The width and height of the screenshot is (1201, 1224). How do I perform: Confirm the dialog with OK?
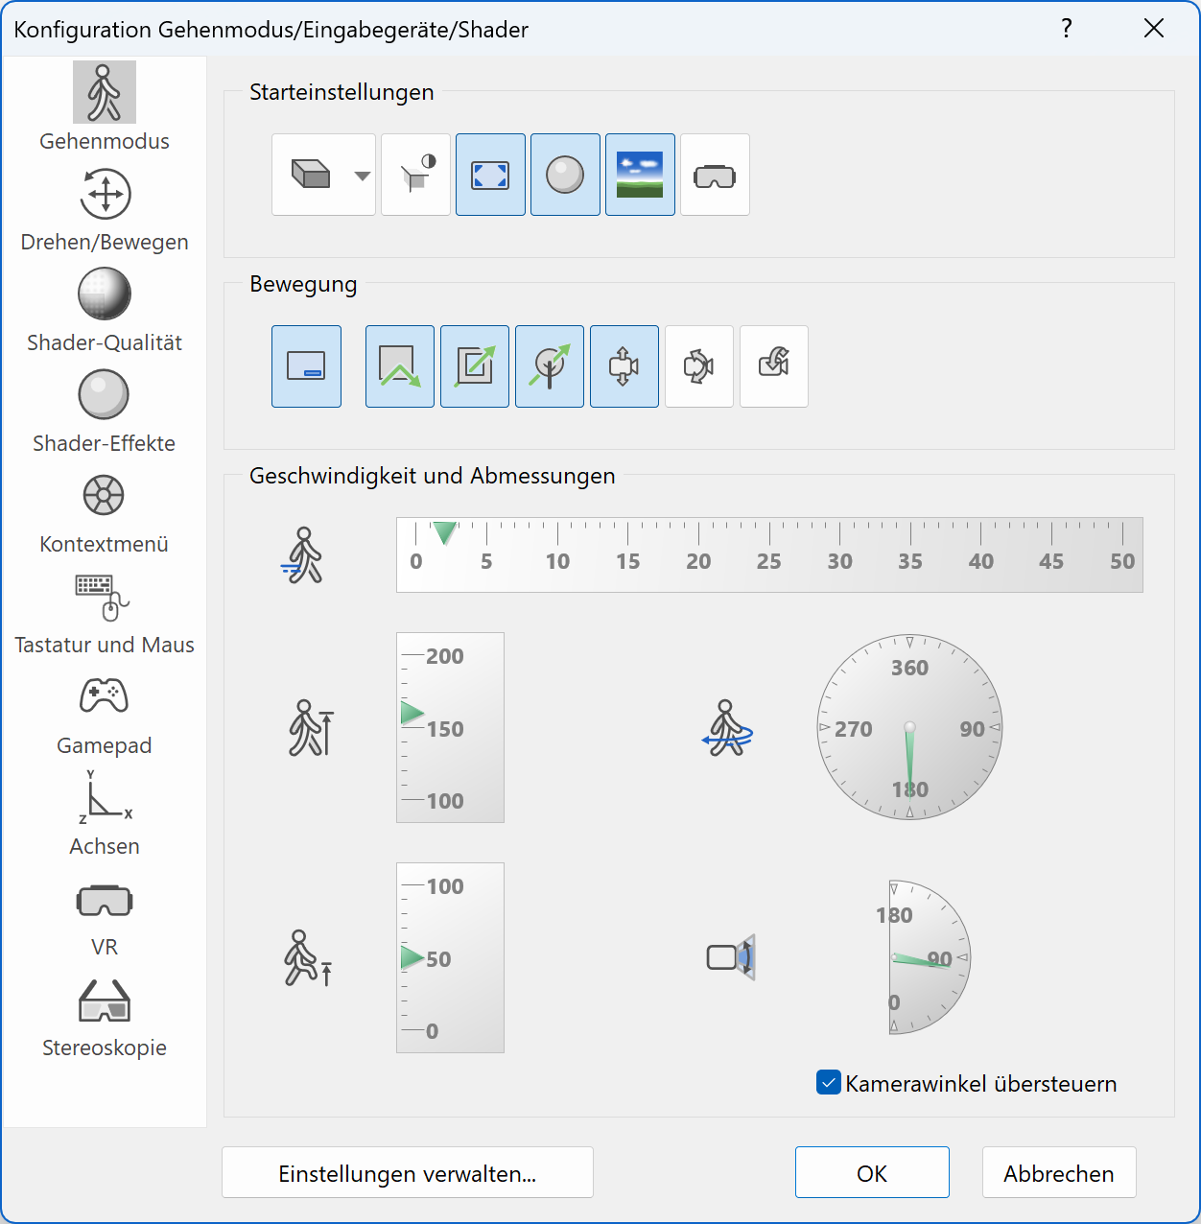tap(872, 1173)
